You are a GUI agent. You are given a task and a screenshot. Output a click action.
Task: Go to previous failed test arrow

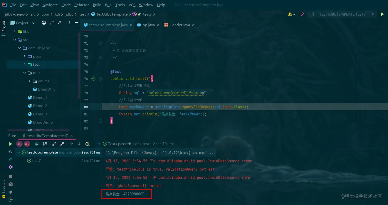click(x=72, y=144)
